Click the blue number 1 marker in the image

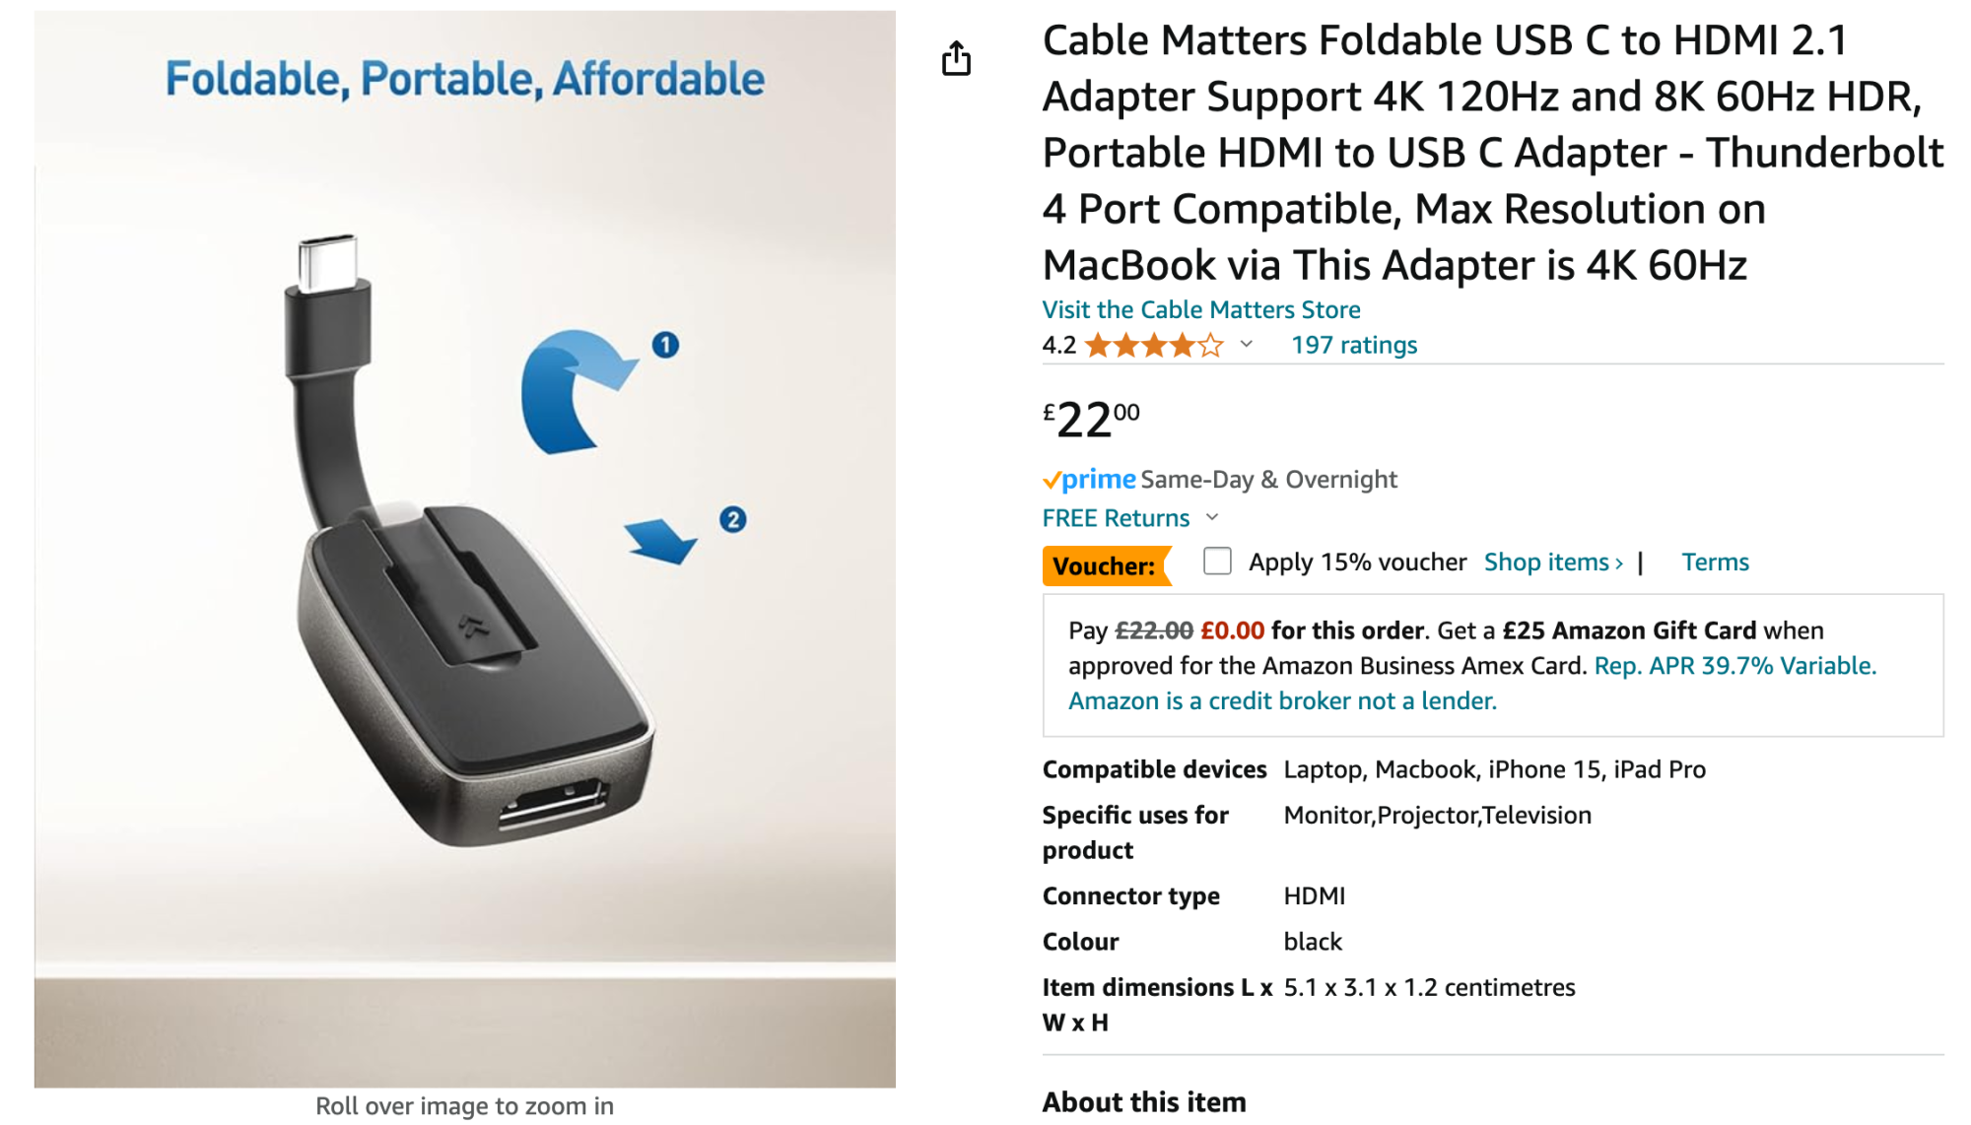click(665, 345)
